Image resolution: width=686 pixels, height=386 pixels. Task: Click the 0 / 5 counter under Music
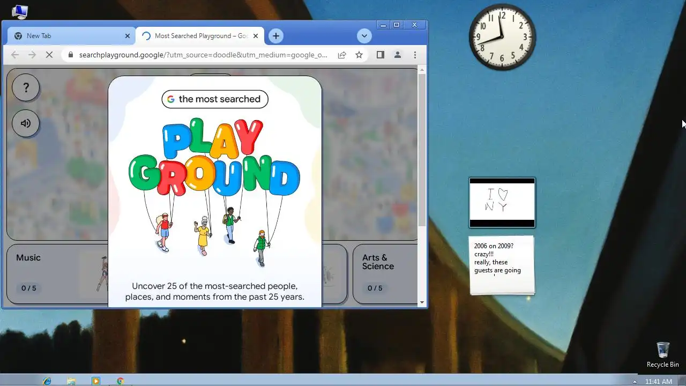click(x=29, y=288)
